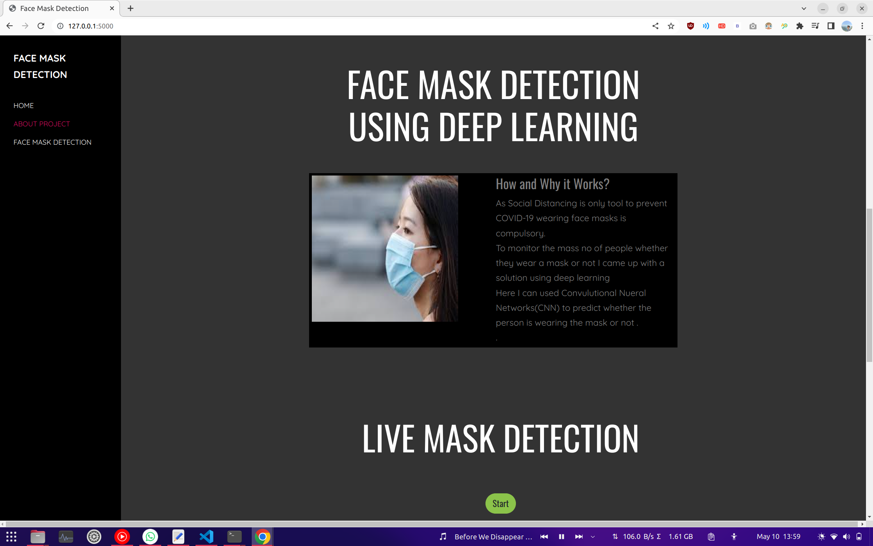Pause the playing song in the taskbar
This screenshot has height=546, width=873.
pyautogui.click(x=562, y=536)
